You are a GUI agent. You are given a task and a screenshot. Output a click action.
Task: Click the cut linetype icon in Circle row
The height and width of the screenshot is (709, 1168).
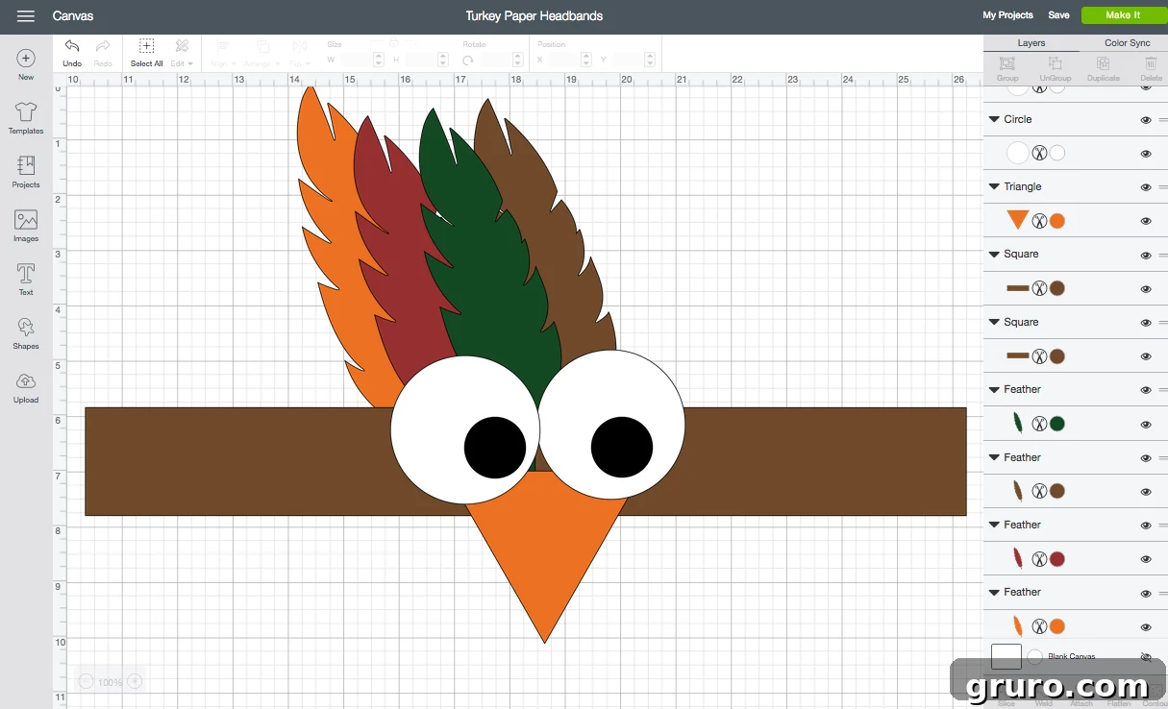click(x=1039, y=153)
